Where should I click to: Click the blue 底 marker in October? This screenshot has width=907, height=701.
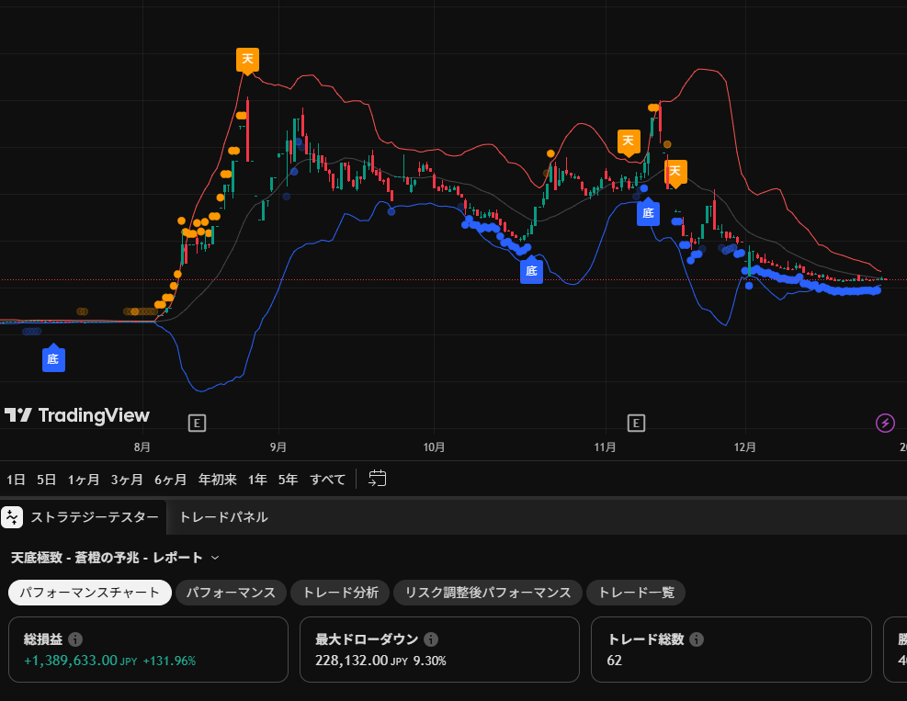coord(531,270)
